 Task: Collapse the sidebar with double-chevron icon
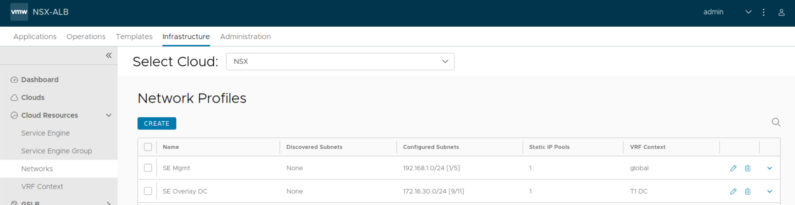tap(109, 55)
